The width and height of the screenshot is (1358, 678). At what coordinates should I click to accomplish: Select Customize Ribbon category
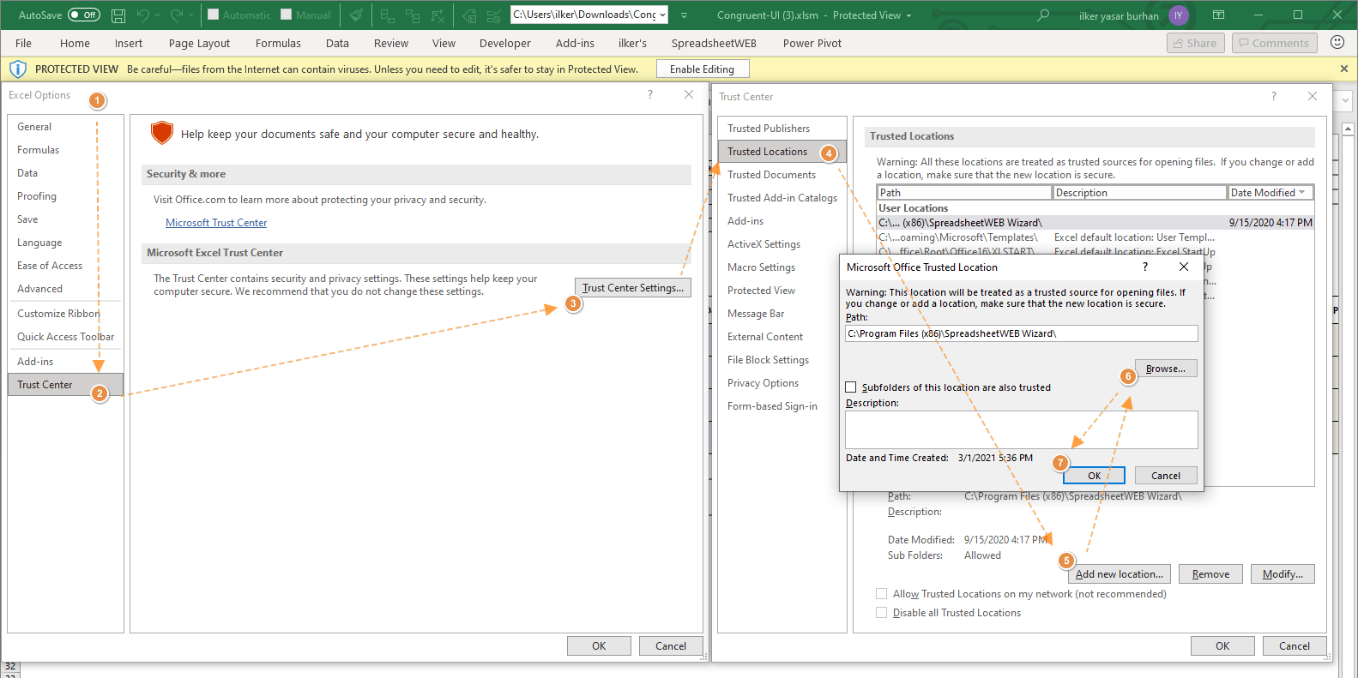[x=65, y=314]
